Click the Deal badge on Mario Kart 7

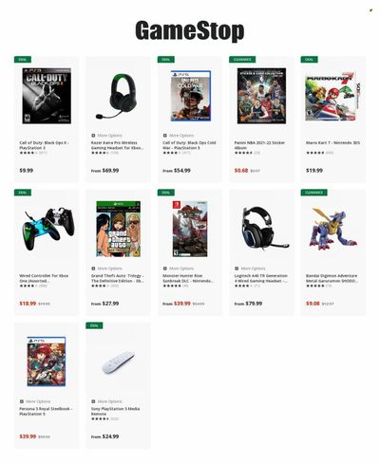click(x=309, y=60)
